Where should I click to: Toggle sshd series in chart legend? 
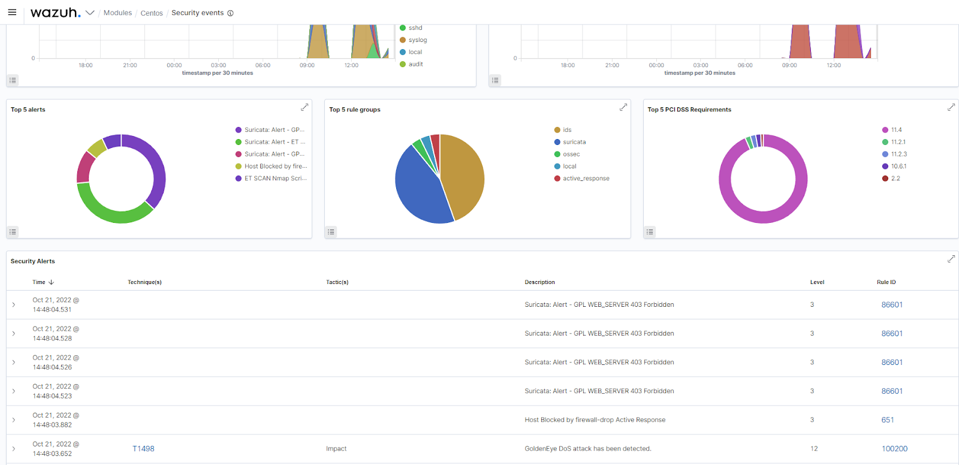click(411, 28)
